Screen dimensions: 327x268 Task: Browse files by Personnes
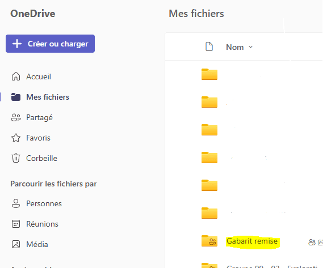tap(44, 203)
